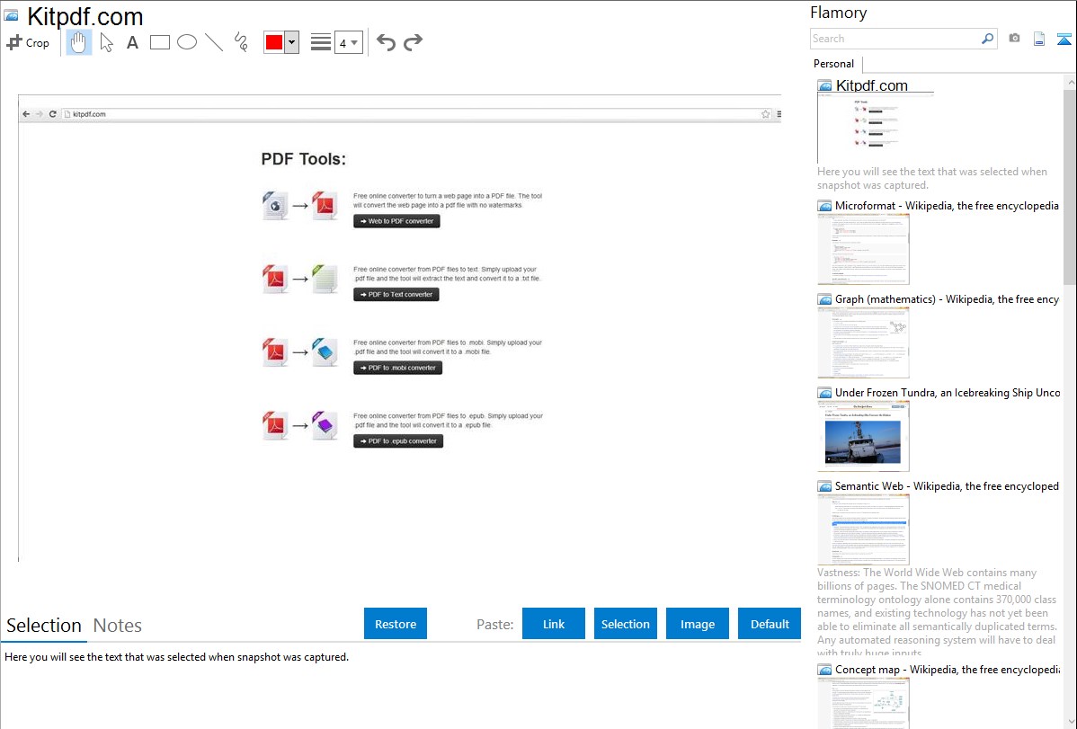1077x729 pixels.
Task: Click the blue mobi book icon
Action: (x=325, y=351)
